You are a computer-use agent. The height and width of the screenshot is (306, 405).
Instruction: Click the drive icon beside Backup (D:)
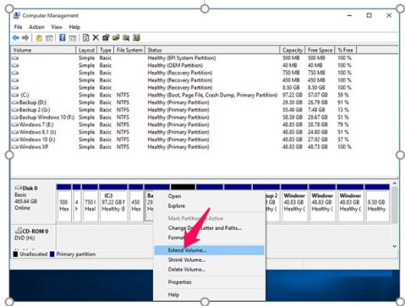[x=15, y=103]
